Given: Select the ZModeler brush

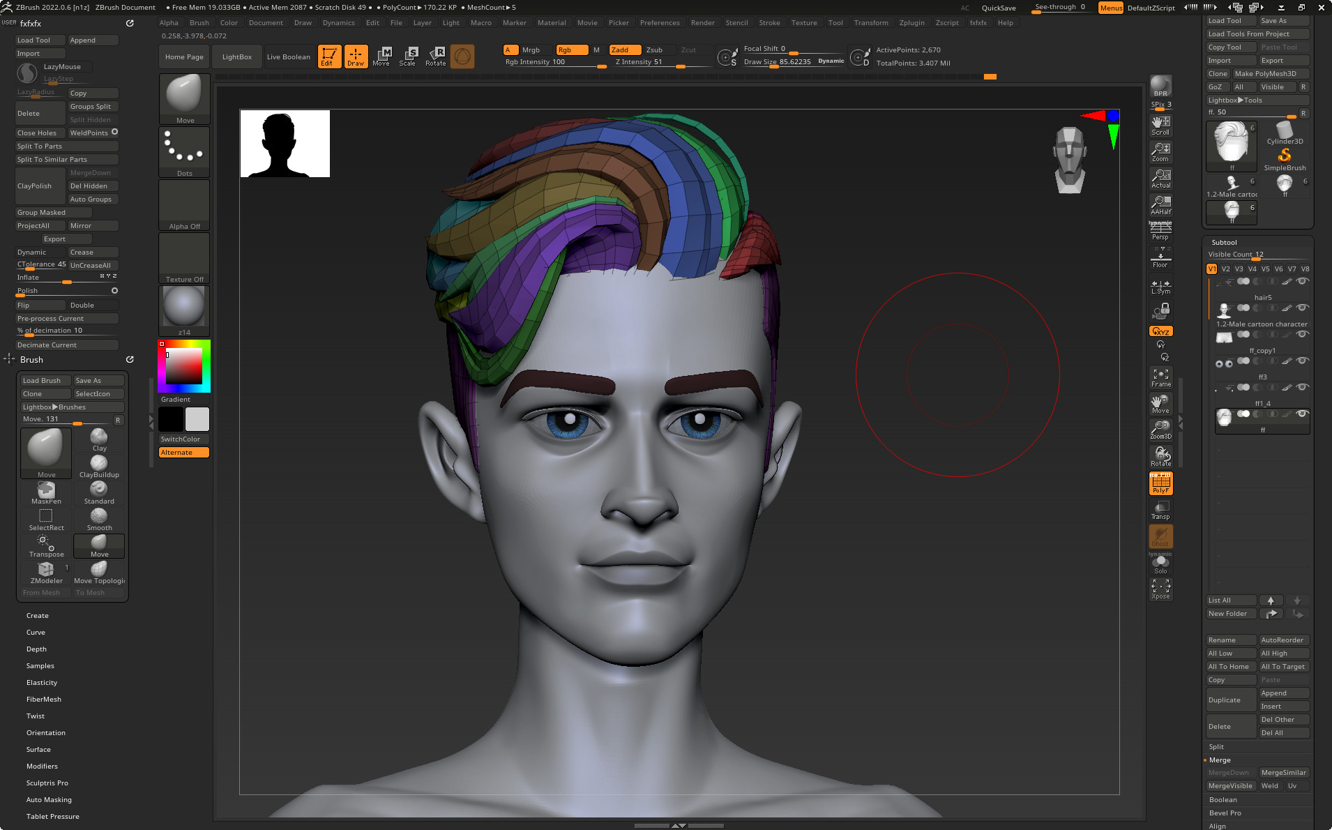Looking at the screenshot, I should click(x=46, y=573).
